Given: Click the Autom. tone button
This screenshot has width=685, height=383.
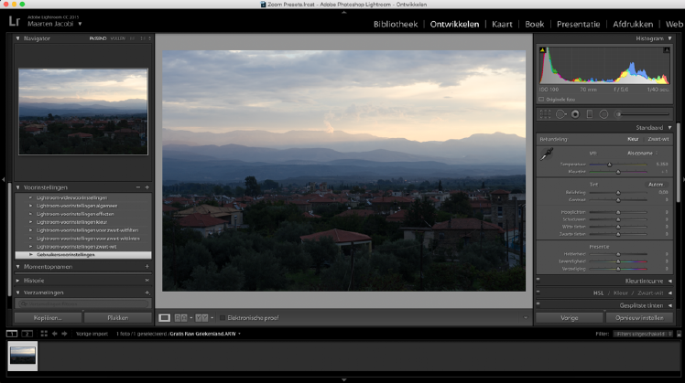Looking at the screenshot, I should pos(656,185).
